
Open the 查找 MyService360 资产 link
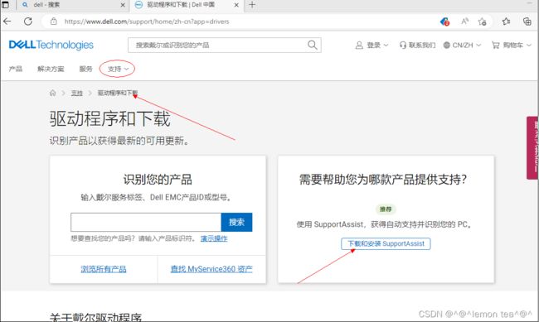pyautogui.click(x=211, y=269)
